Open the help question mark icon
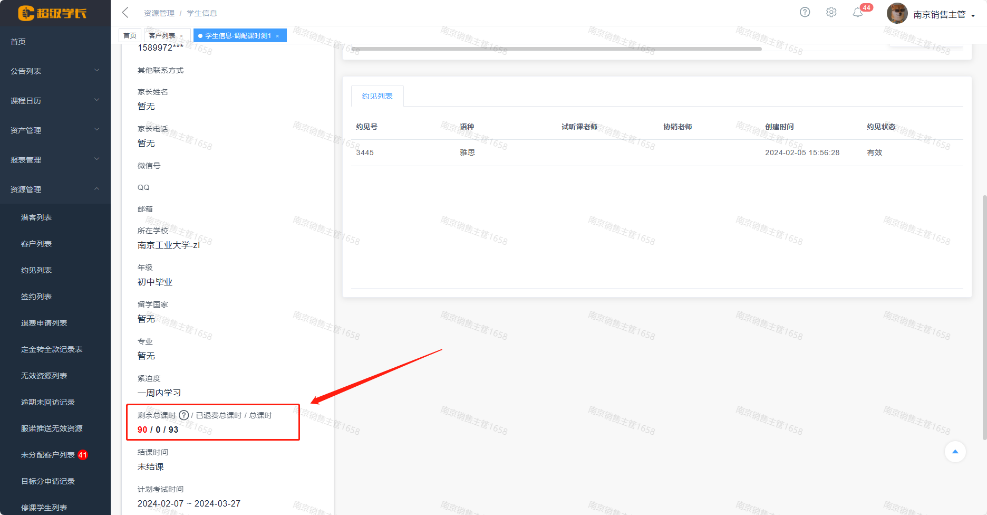This screenshot has width=987, height=515. tap(805, 12)
